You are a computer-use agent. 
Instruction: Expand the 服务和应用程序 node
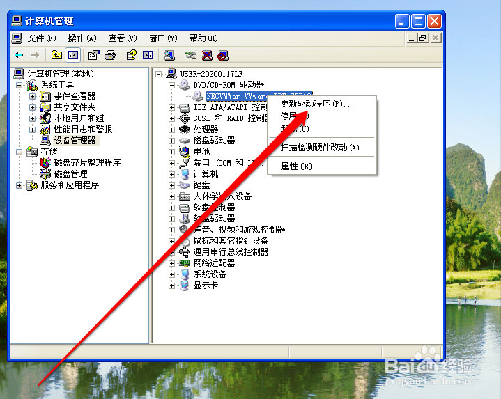[x=20, y=185]
